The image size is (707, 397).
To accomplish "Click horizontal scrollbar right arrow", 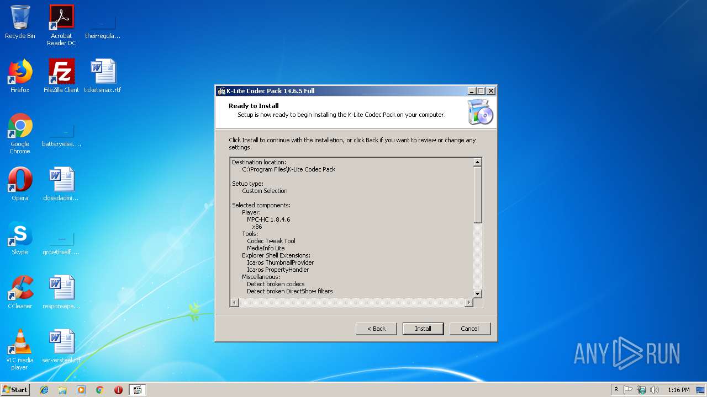I will coord(469,303).
